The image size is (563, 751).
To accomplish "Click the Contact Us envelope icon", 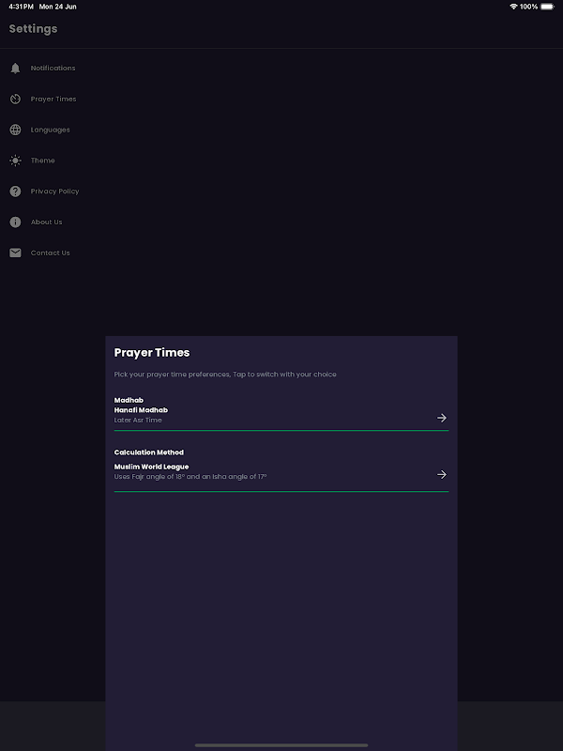I will (x=15, y=253).
